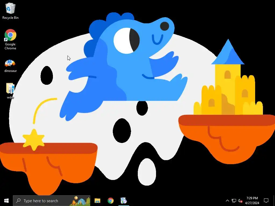Open the clock showing 7:29 PM
Image resolution: width=275 pixels, height=206 pixels.
(252, 201)
